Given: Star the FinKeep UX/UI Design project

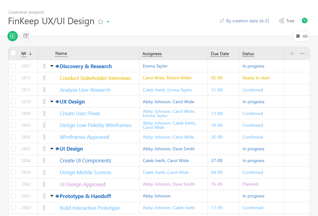Looking at the screenshot, I should click(101, 22).
